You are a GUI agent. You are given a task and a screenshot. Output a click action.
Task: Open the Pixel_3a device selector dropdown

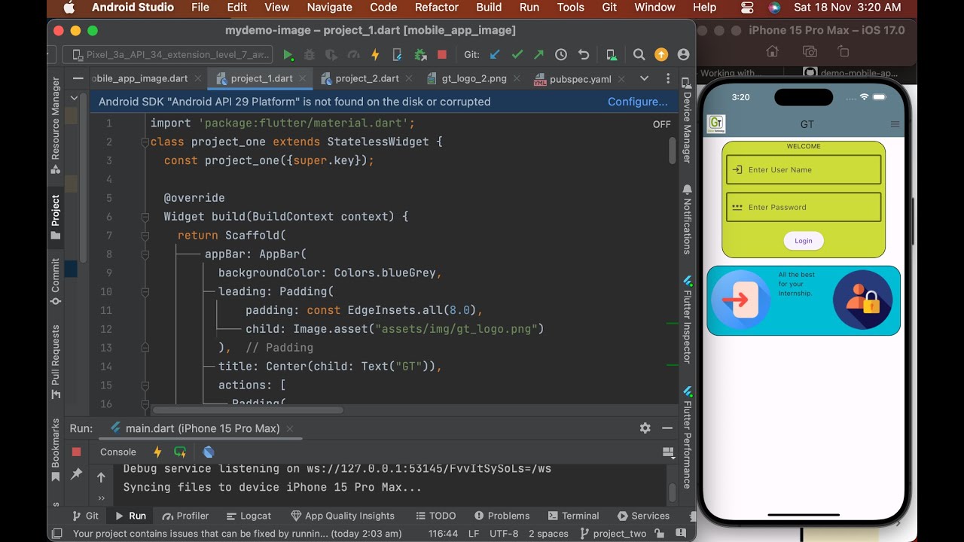tap(167, 55)
